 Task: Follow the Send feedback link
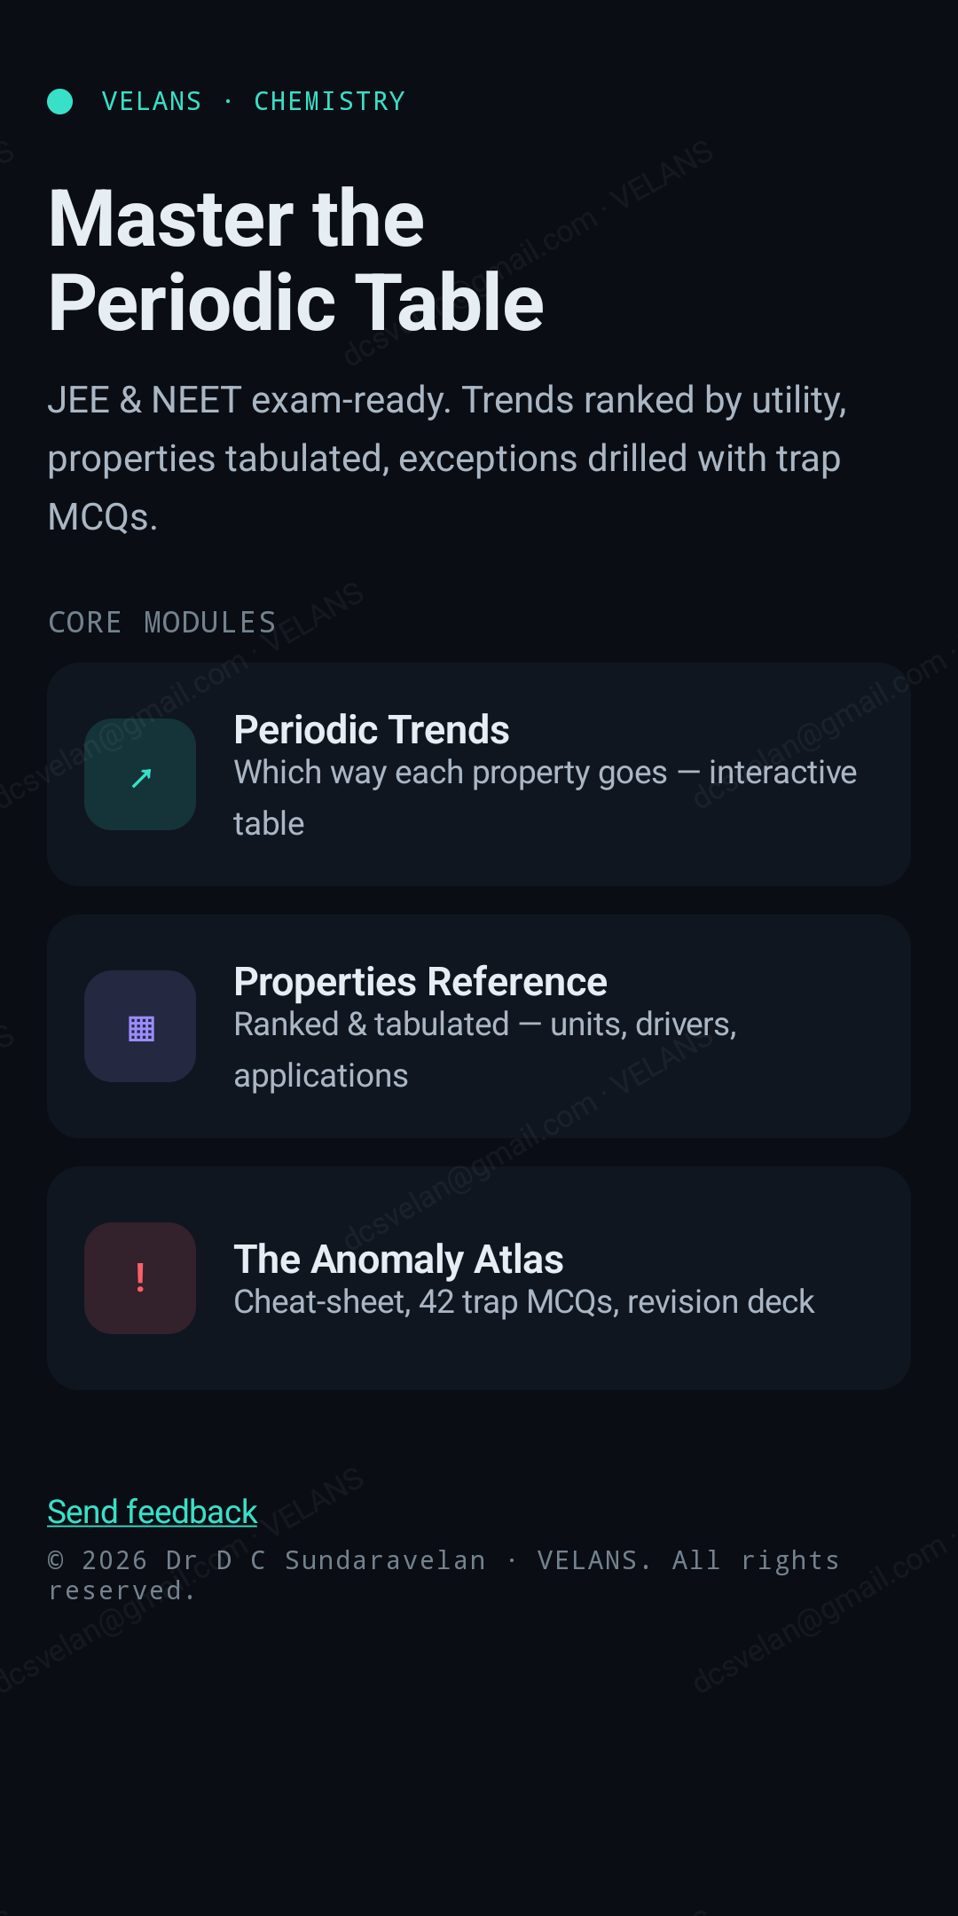153,1512
